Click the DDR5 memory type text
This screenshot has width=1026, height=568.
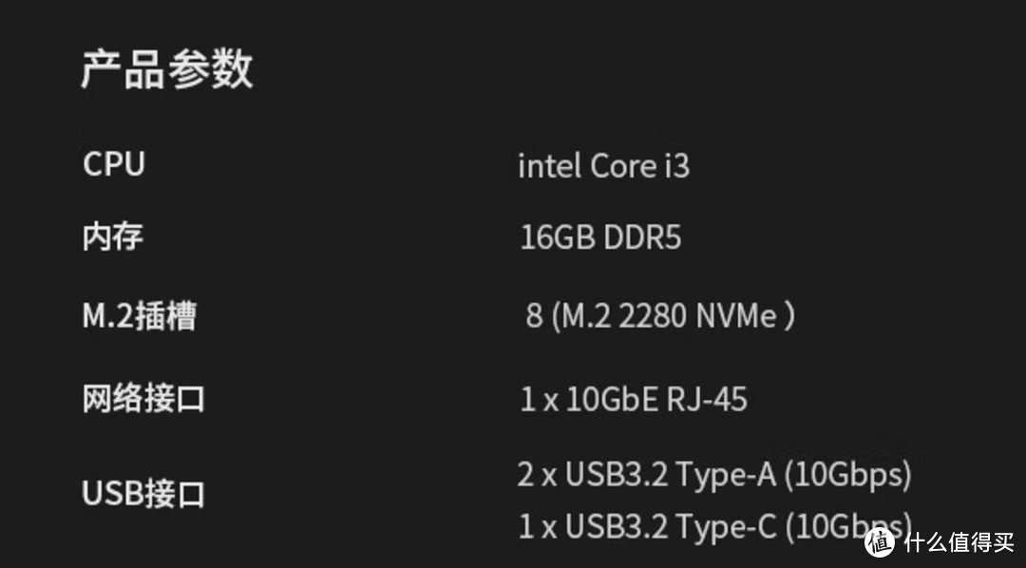642,237
